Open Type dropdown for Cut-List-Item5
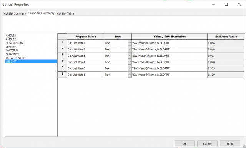 click(x=130, y=68)
